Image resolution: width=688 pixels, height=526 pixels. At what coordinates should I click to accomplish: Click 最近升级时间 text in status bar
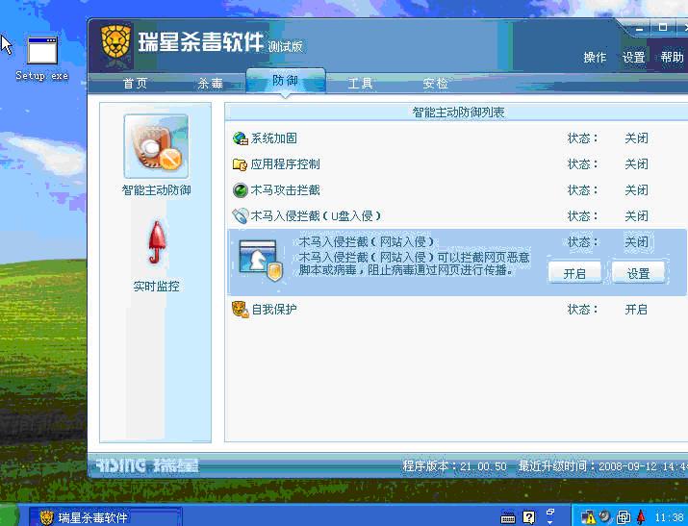603,466
